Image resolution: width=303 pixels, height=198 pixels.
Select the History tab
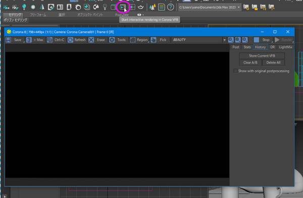point(260,47)
